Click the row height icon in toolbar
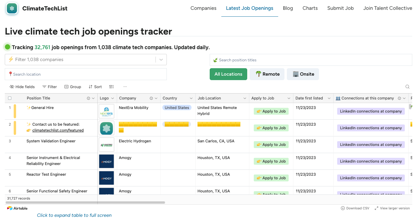417x218 pixels. coord(111,87)
